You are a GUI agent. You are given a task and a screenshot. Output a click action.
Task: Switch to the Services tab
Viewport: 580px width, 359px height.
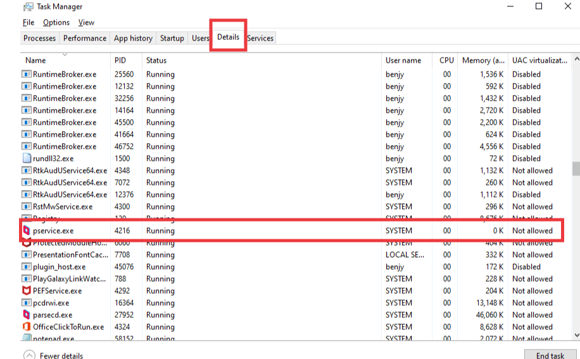tap(260, 38)
